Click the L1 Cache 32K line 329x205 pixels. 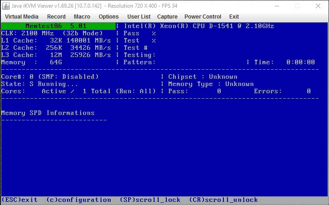coord(56,40)
